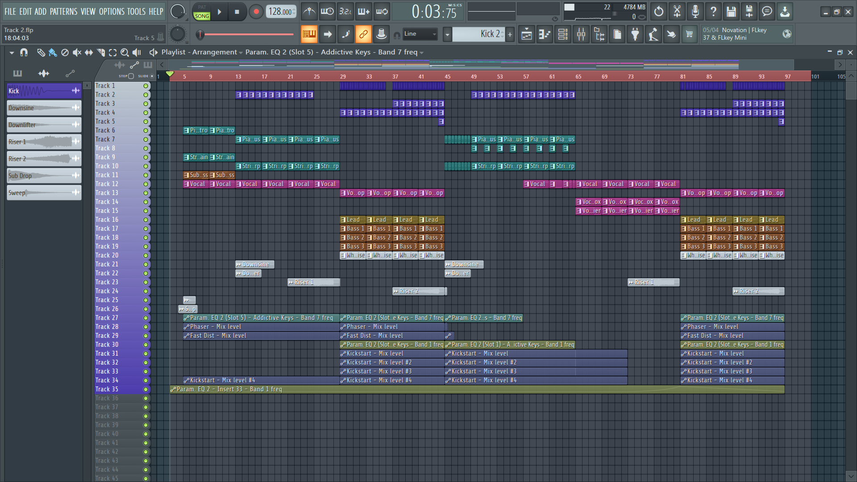The height and width of the screenshot is (482, 857).
Task: Open the mixer window
Action: (x=581, y=34)
